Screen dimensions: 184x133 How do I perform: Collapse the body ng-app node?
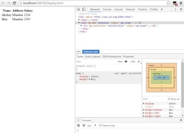79,22
